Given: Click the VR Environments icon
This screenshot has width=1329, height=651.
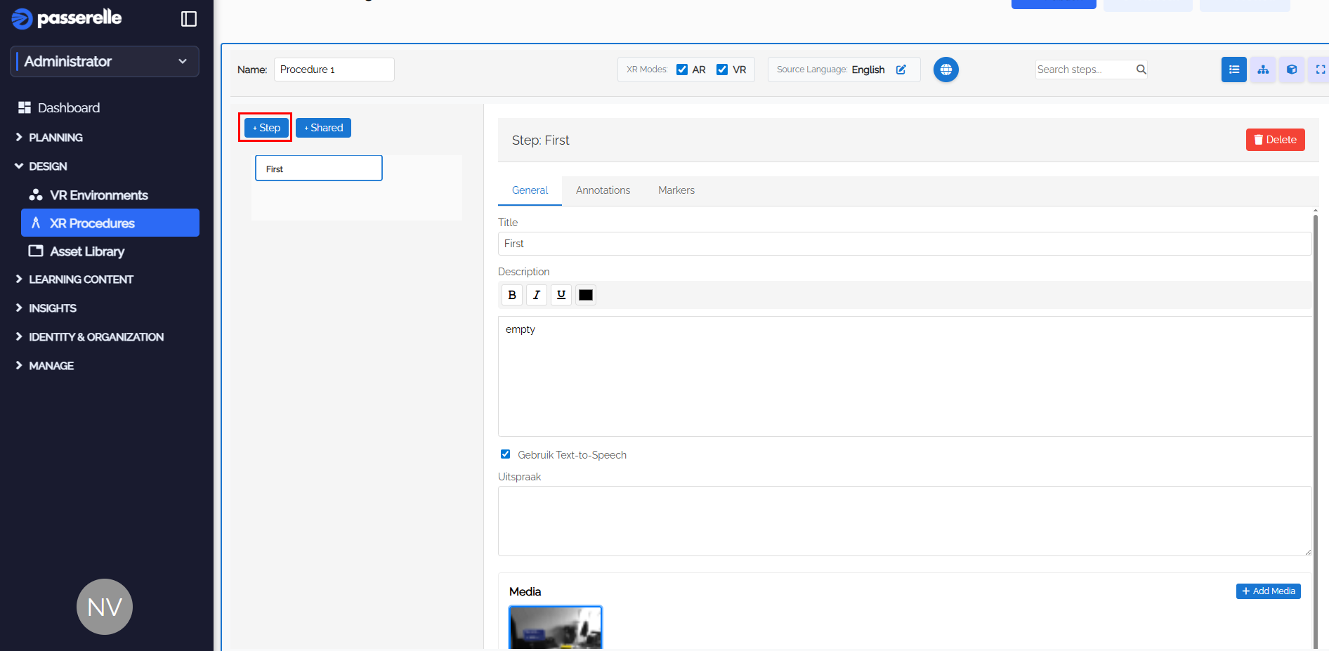Looking at the screenshot, I should (x=36, y=195).
